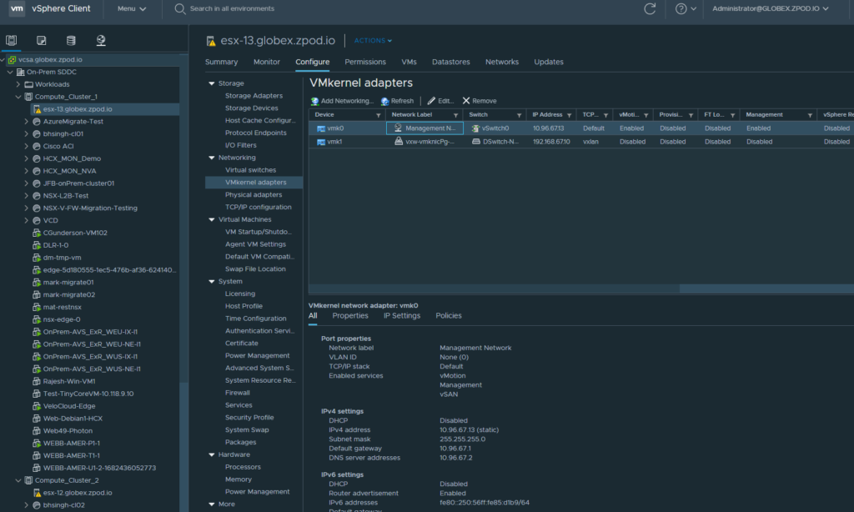
Task: Open the Menu dropdown
Action: pyautogui.click(x=132, y=8)
